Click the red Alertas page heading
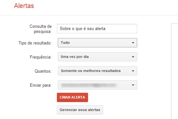The image size is (178, 119). click(x=24, y=6)
